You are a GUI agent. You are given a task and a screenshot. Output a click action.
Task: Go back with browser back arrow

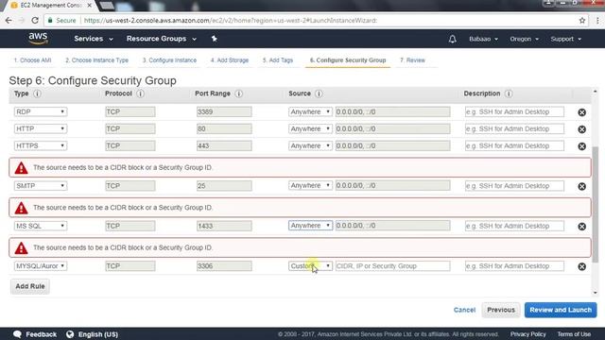9,21
